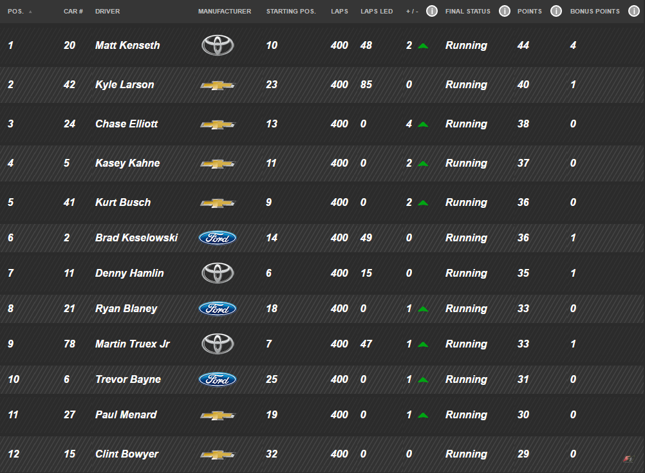
Task: Open driver Denny Hamlin's name link
Action: pyautogui.click(x=129, y=273)
